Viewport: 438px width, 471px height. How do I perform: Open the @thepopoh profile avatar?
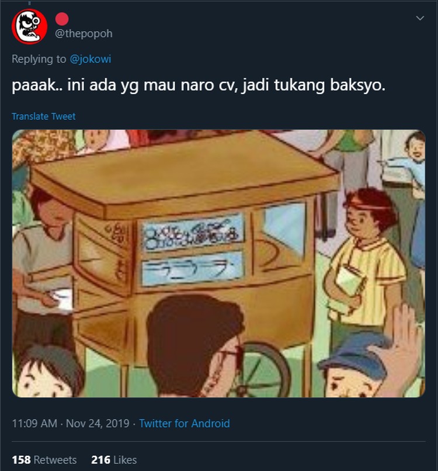[x=29, y=26]
